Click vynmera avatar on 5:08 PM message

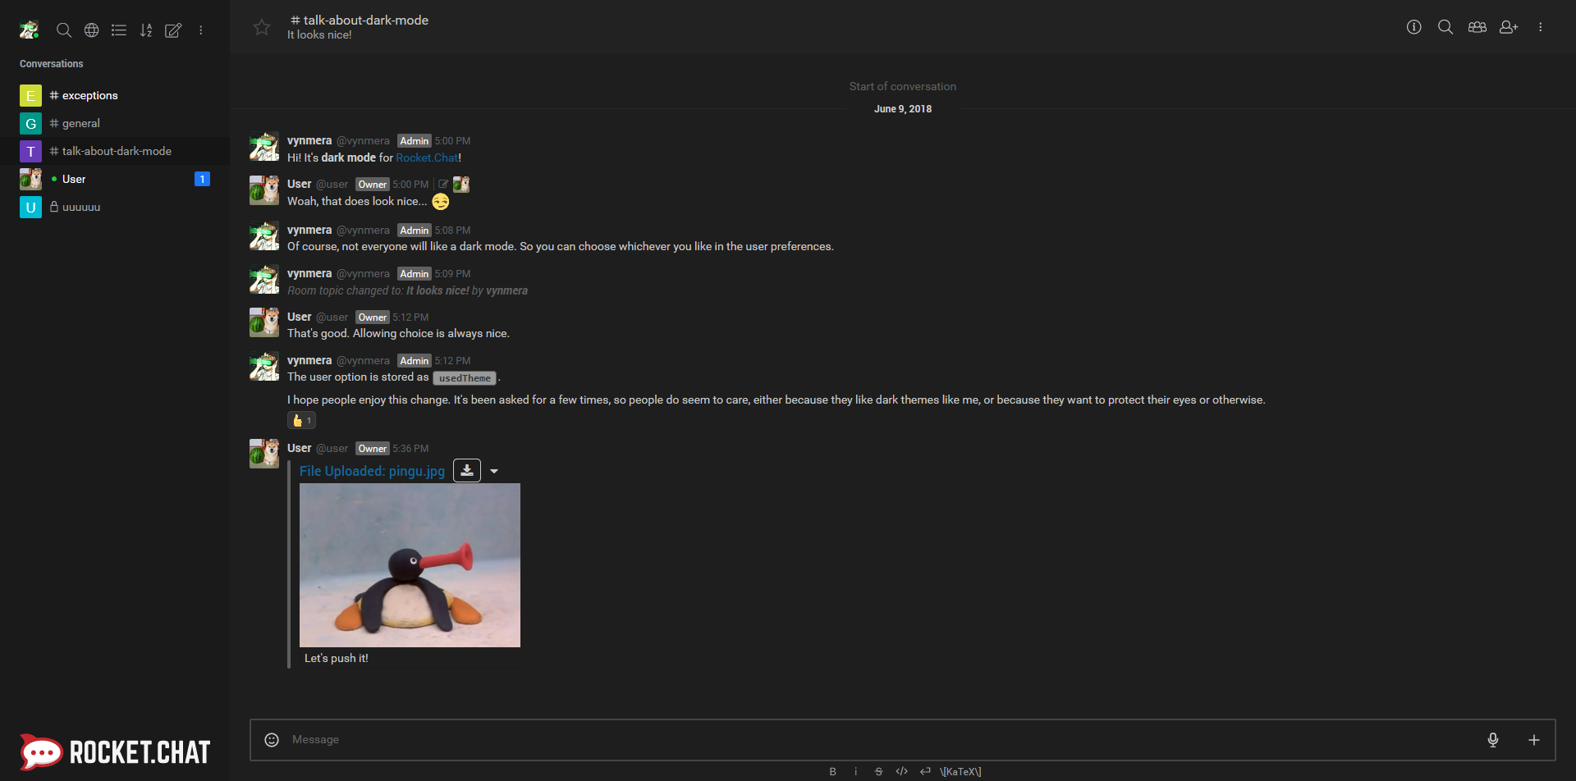(264, 236)
